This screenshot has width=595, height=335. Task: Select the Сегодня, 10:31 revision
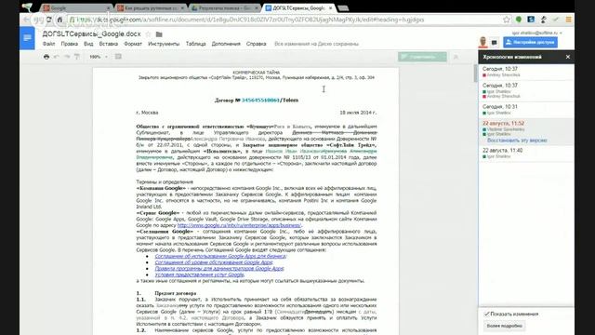coord(526,110)
